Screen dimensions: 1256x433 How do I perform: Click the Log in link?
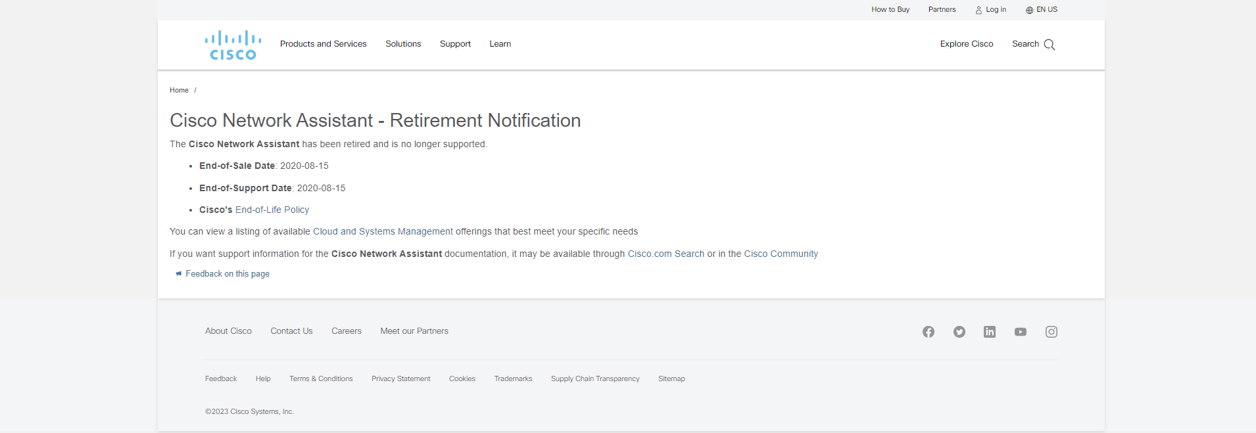point(996,9)
